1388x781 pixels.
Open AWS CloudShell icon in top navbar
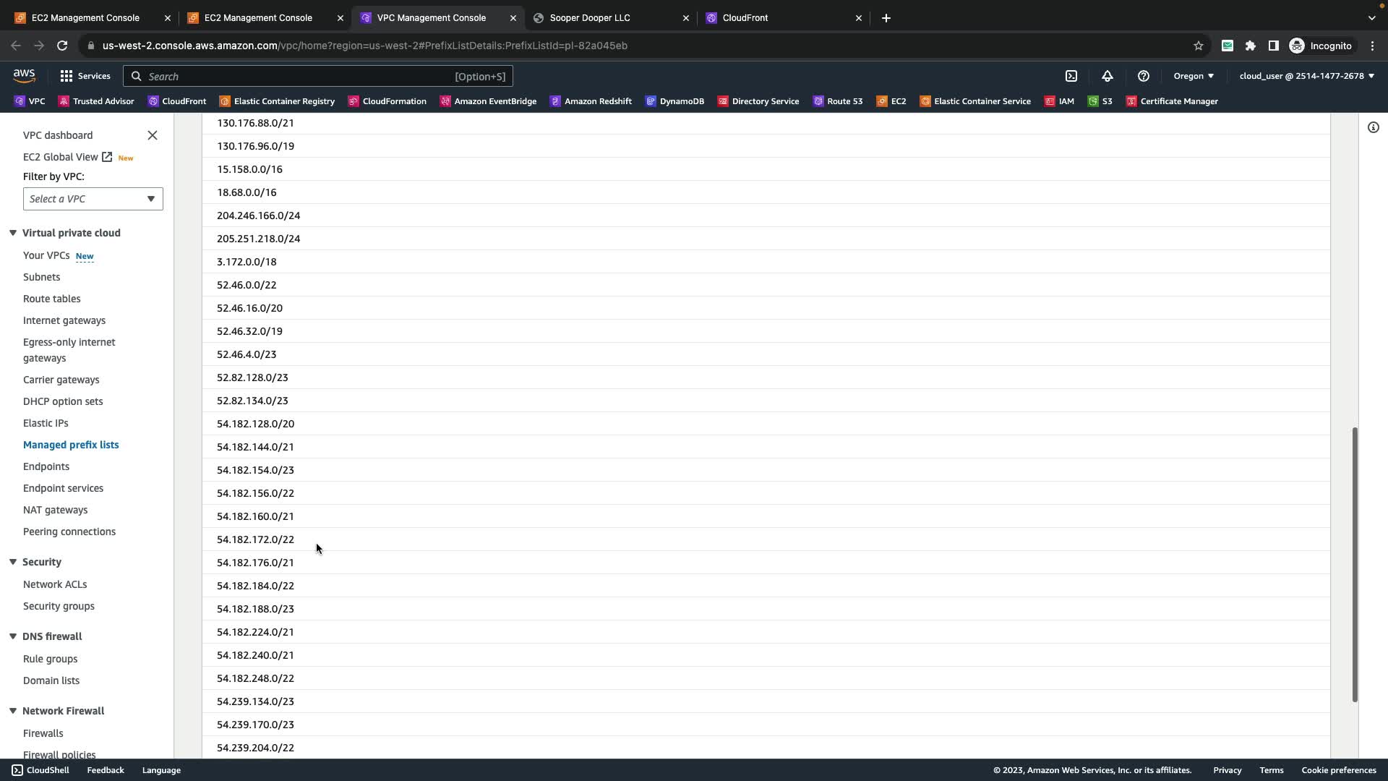[1071, 76]
